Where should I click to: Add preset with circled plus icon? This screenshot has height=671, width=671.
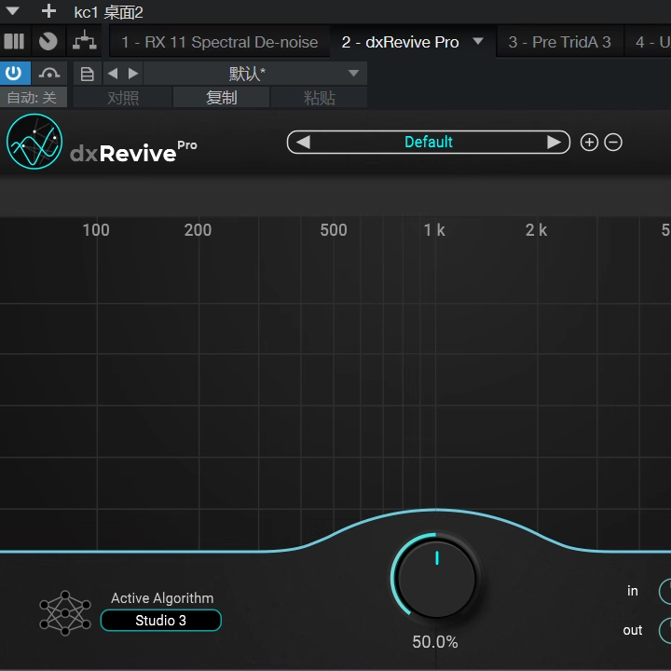pos(589,142)
